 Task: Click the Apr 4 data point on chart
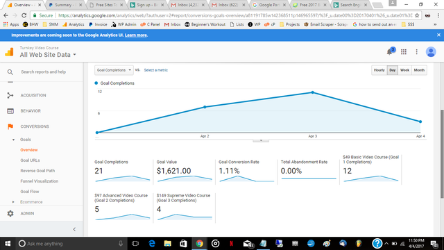point(420,122)
